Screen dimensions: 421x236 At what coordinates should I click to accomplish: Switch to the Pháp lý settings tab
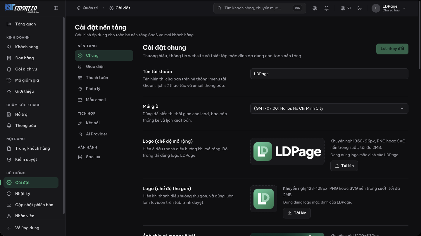click(104, 89)
